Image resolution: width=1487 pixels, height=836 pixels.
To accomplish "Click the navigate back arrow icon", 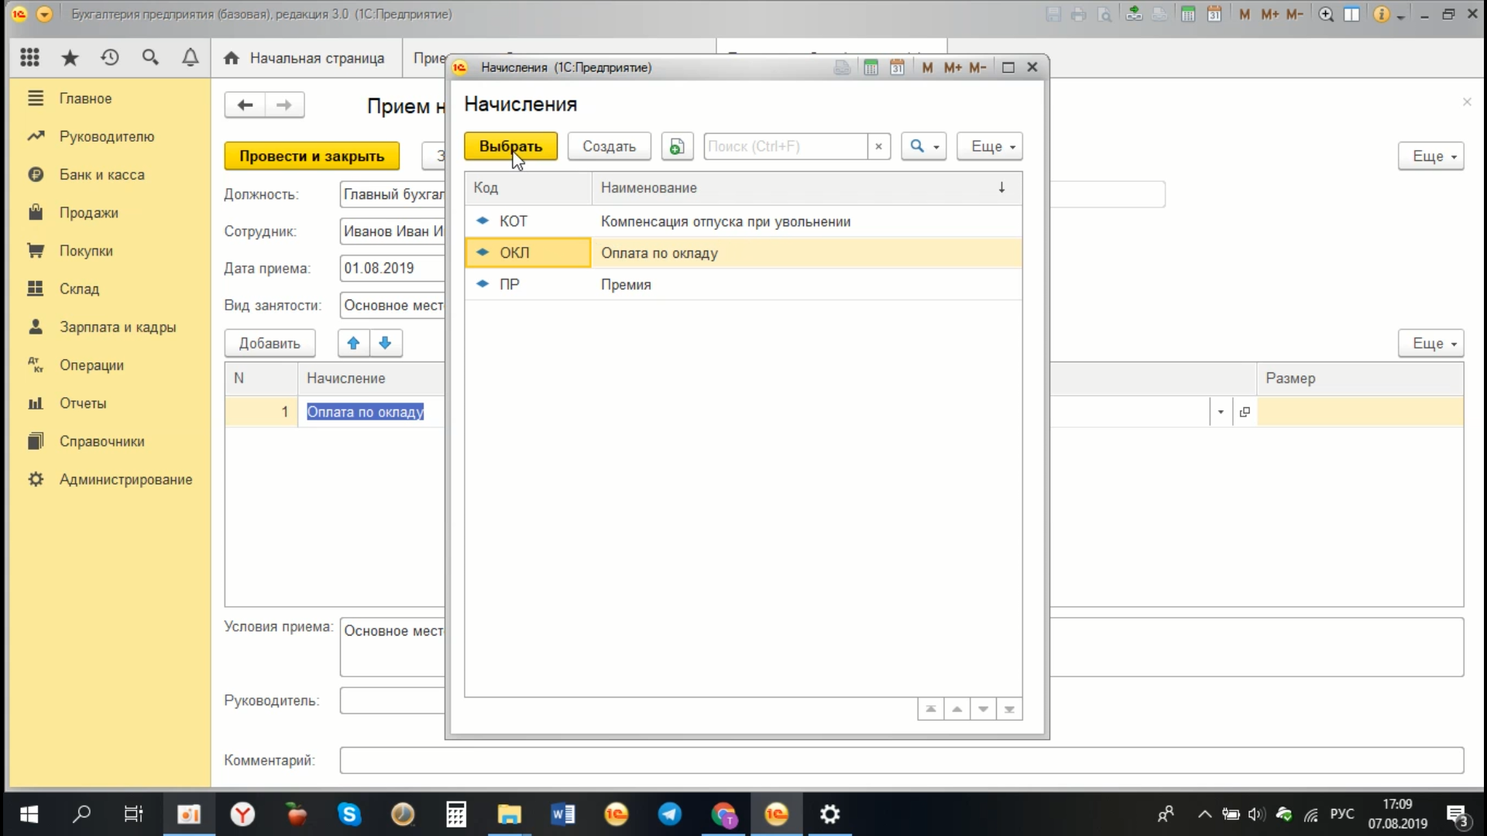I will [245, 105].
